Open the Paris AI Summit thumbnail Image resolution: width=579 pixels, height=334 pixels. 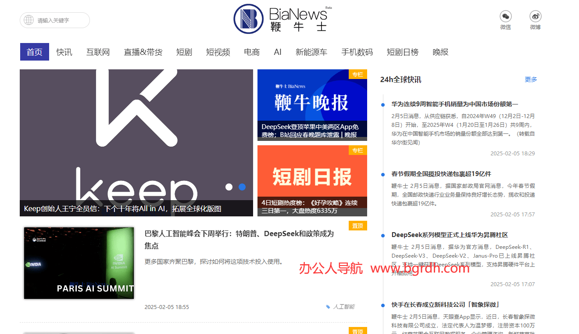click(x=79, y=263)
